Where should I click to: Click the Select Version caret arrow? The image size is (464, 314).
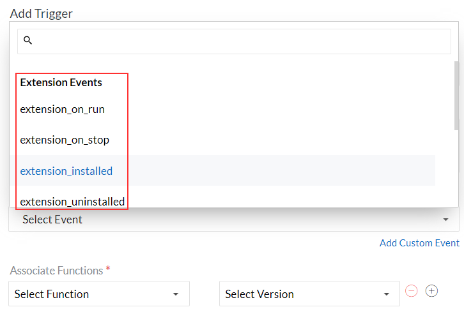(x=386, y=294)
